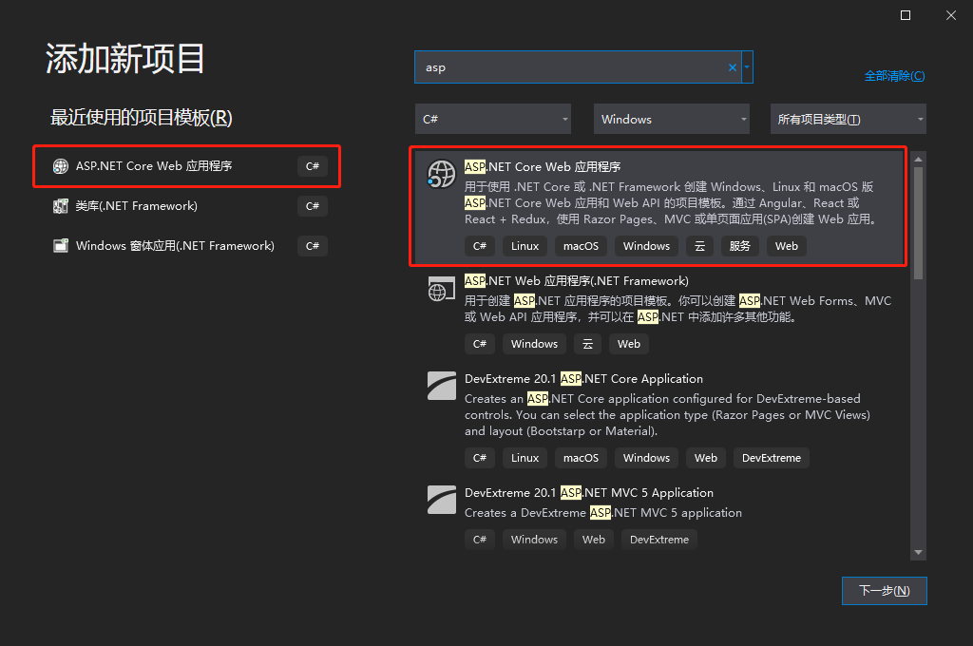973x646 pixels.
Task: Close the 添加新项目 dialog
Action: (x=950, y=15)
